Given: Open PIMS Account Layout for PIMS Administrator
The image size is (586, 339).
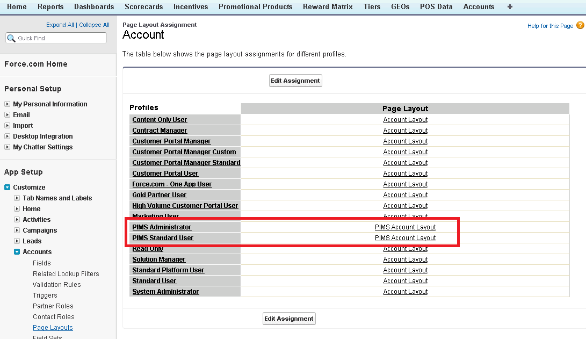Looking at the screenshot, I should click(405, 227).
